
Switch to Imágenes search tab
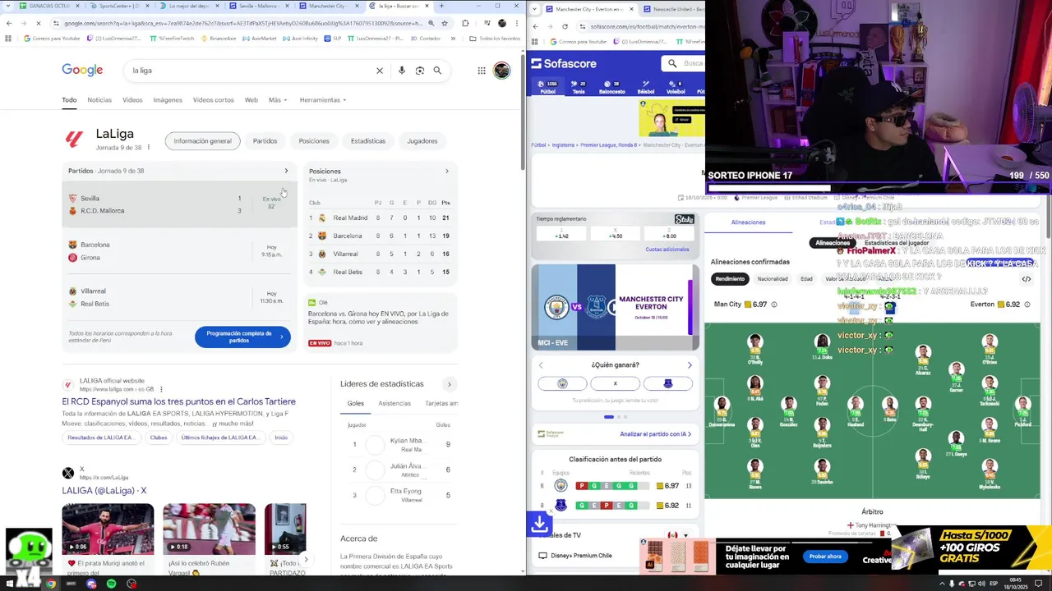point(168,100)
